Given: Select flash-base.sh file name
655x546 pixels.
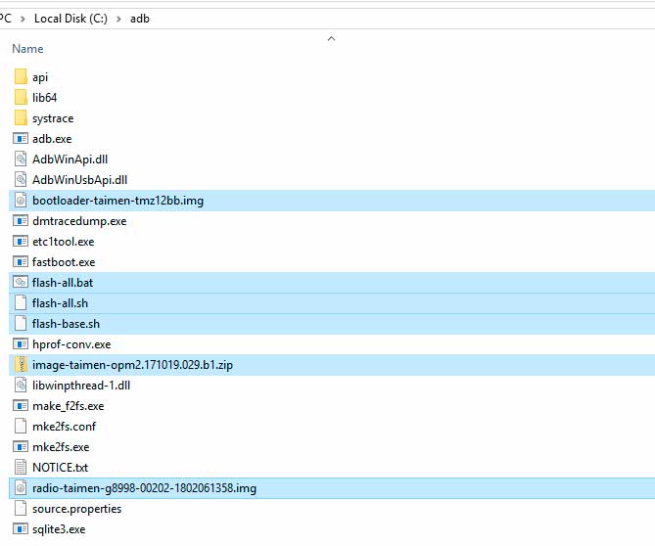Looking at the screenshot, I should pyautogui.click(x=66, y=324).
